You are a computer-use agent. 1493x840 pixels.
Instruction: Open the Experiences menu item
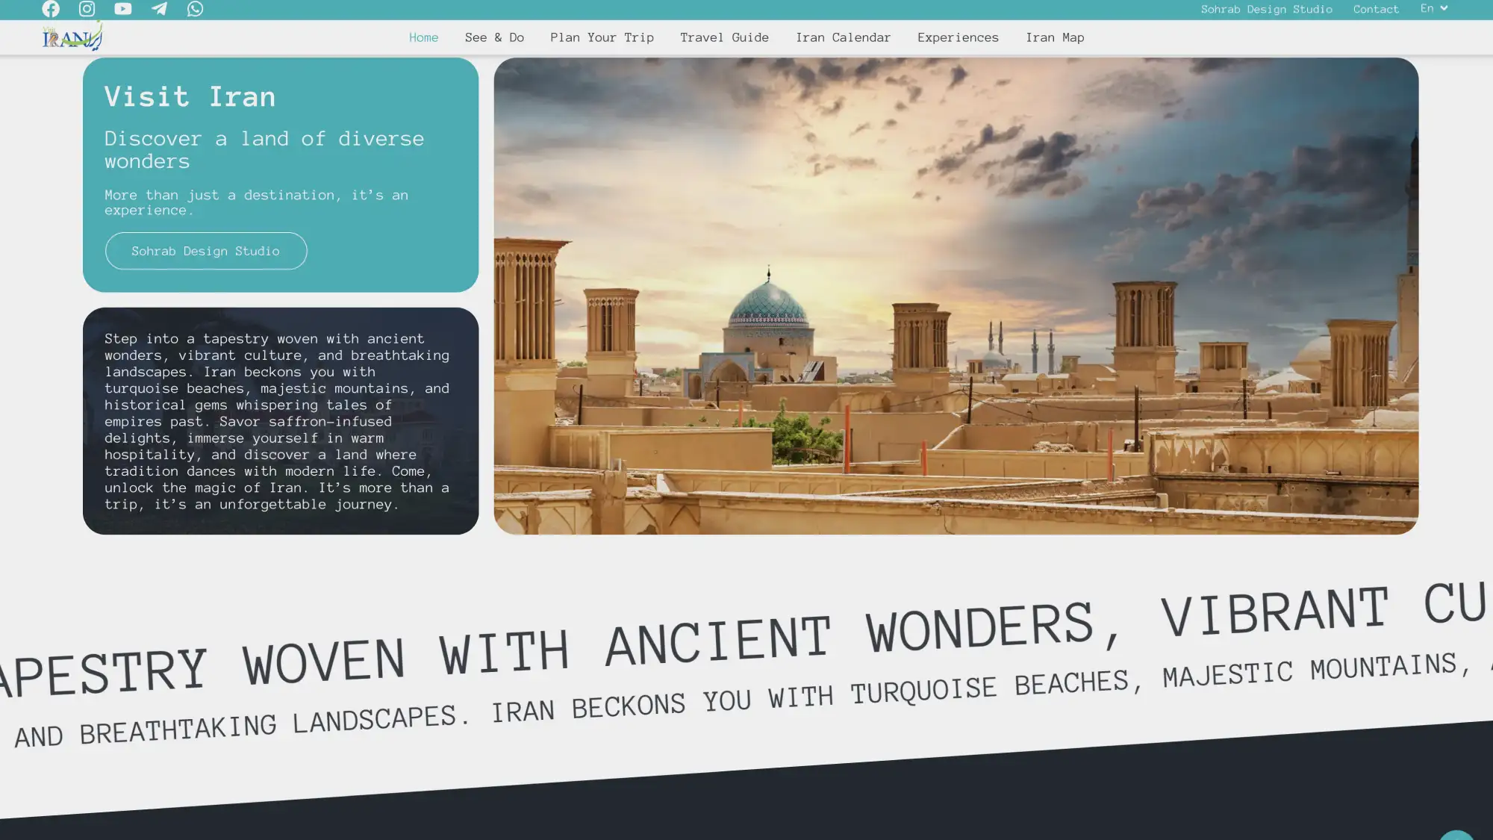tap(958, 37)
